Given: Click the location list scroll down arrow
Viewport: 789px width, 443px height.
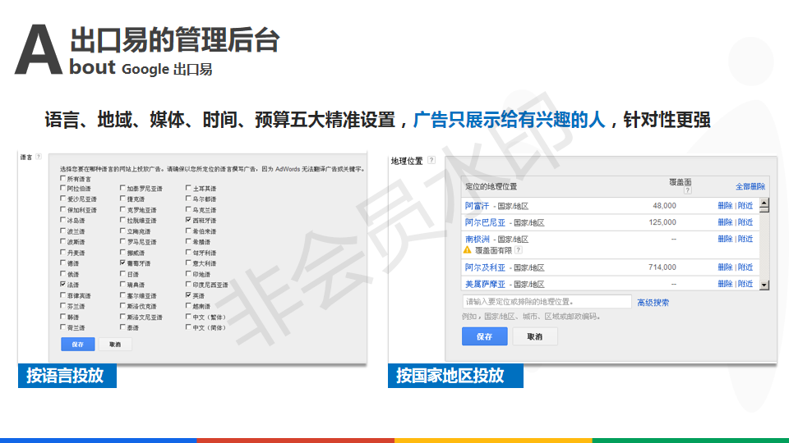Looking at the screenshot, I should (764, 284).
